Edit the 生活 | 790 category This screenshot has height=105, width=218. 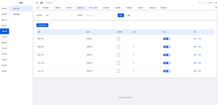point(195,63)
